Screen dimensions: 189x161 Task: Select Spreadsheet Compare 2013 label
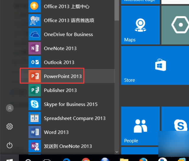point(75,118)
